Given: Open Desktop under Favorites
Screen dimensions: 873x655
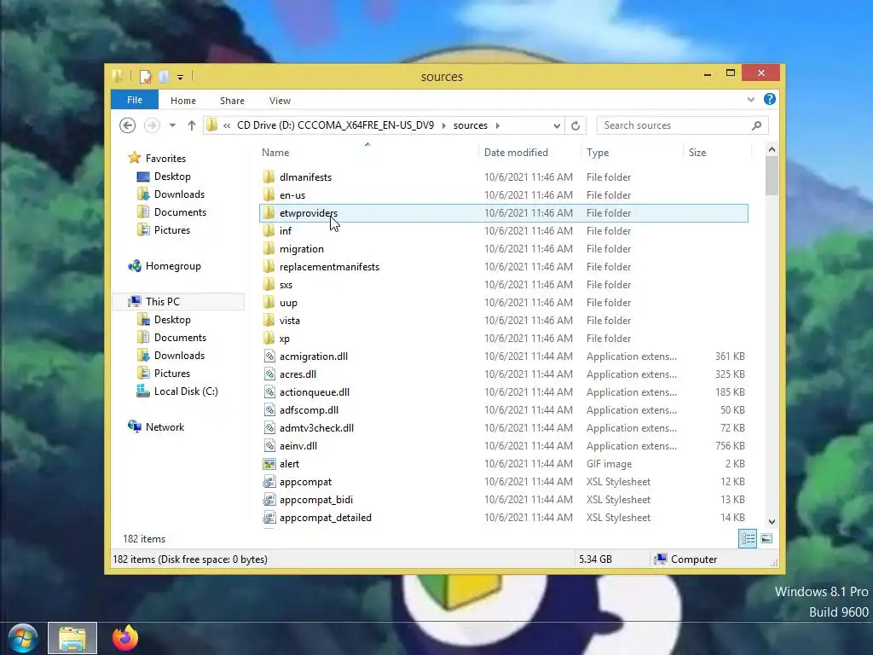Looking at the screenshot, I should [172, 177].
